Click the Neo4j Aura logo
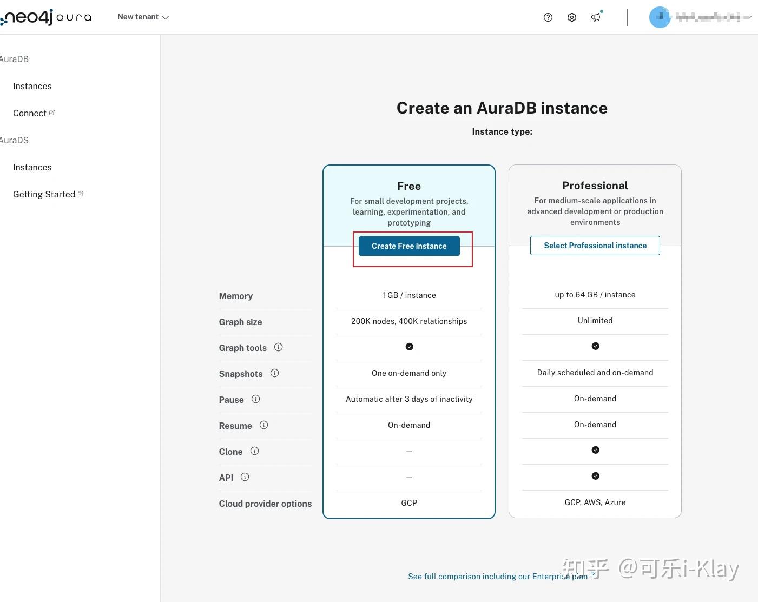Viewport: 758px width, 602px height. (46, 17)
